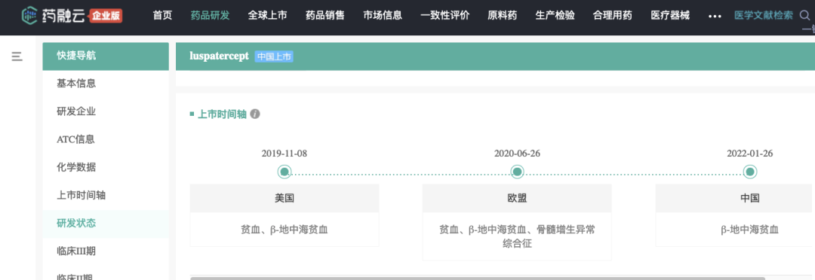Select the 2019-11-08 timeline marker dot
Image resolution: width=815 pixels, height=280 pixels.
(284, 172)
